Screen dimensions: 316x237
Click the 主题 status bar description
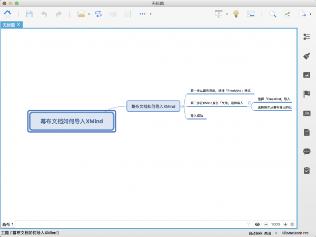coord(30,233)
